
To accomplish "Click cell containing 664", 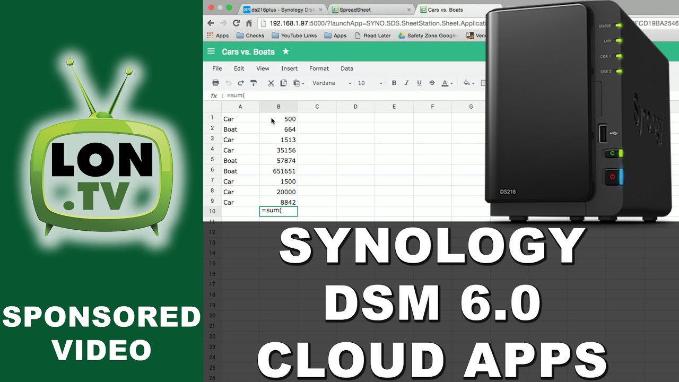I will (278, 129).
